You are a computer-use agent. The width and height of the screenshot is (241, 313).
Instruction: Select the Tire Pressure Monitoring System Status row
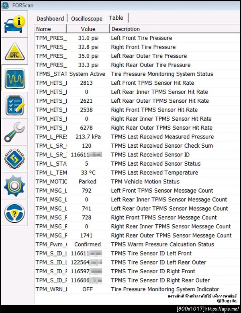[137, 74]
